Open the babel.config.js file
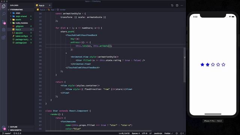240x135 pixels. pyautogui.click(x=22, y=36)
